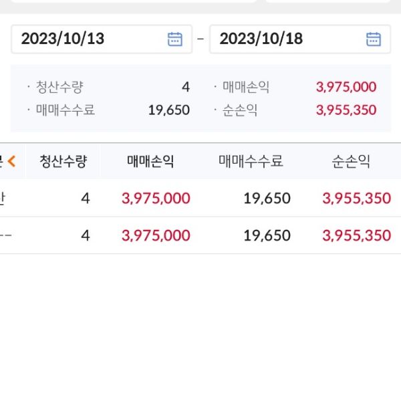Click the 2023/10/13 start date field

coord(87,39)
